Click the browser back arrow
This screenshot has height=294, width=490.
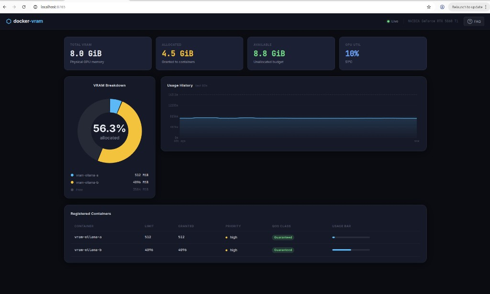tap(5, 7)
